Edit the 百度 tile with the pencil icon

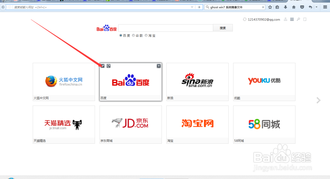click(x=103, y=66)
